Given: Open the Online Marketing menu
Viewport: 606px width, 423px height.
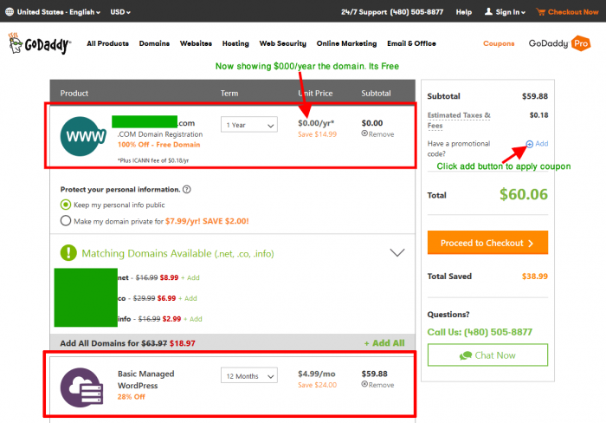Looking at the screenshot, I should point(346,43).
